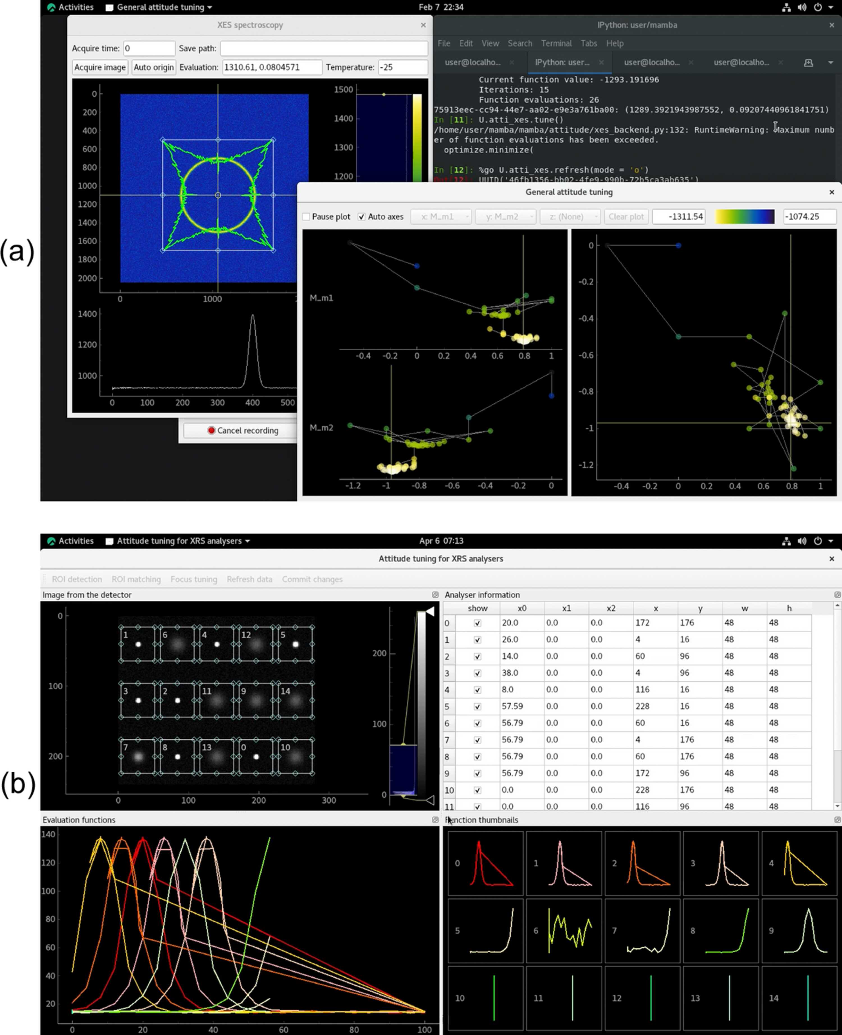
Task: Toggle the Auto axes checkbox
Action: pyautogui.click(x=361, y=217)
